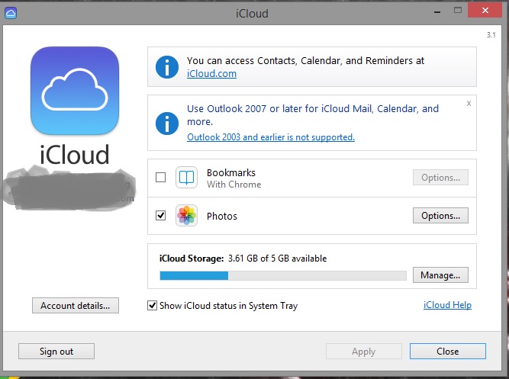Close the iCloud window with red X

tap(485, 11)
